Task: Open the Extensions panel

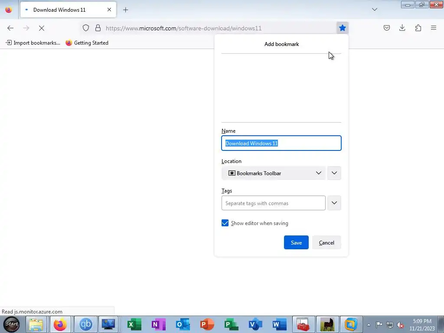Action: [x=418, y=28]
